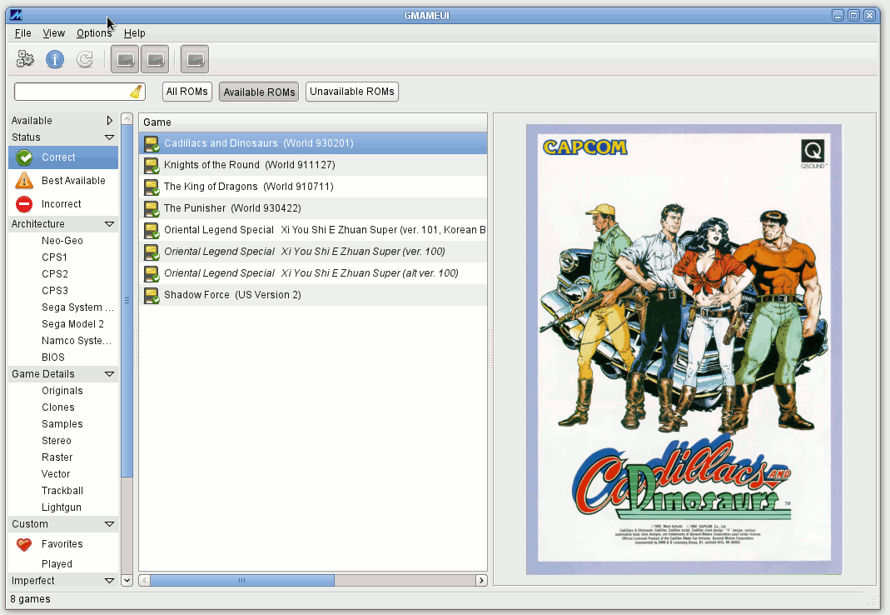The image size is (890, 615).
Task: Open the File menu
Action: pyautogui.click(x=22, y=33)
